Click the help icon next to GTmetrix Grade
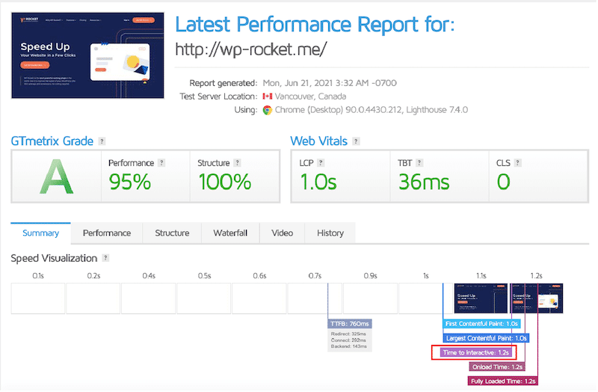This screenshot has height=392, width=598. click(102, 141)
